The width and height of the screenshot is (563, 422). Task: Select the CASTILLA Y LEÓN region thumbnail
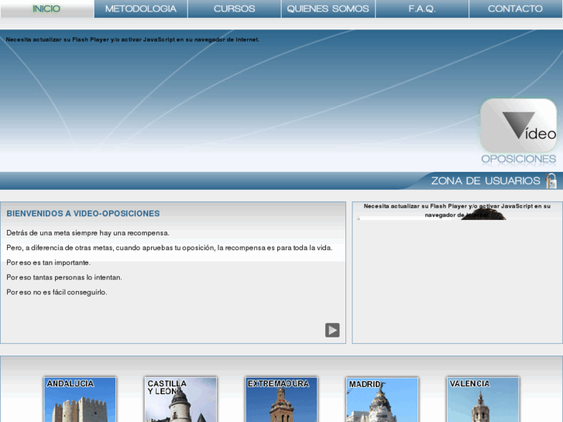click(180, 400)
